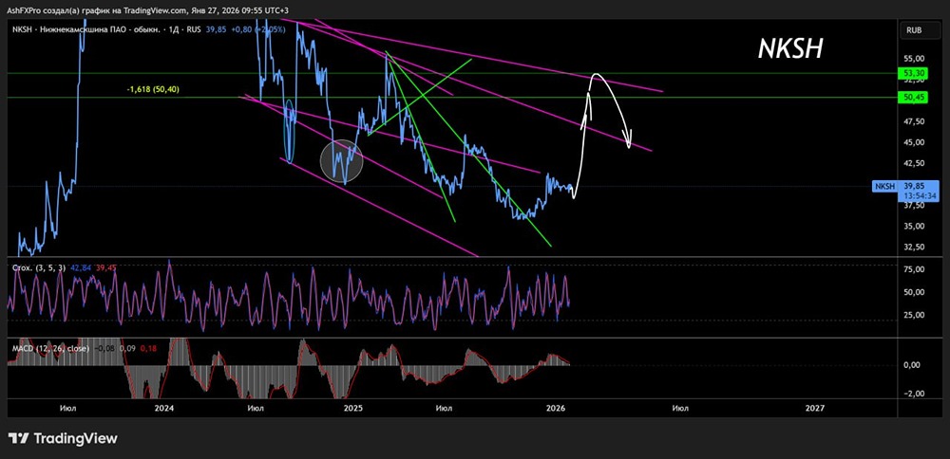Click the 45,00 value on price axis

point(913,142)
